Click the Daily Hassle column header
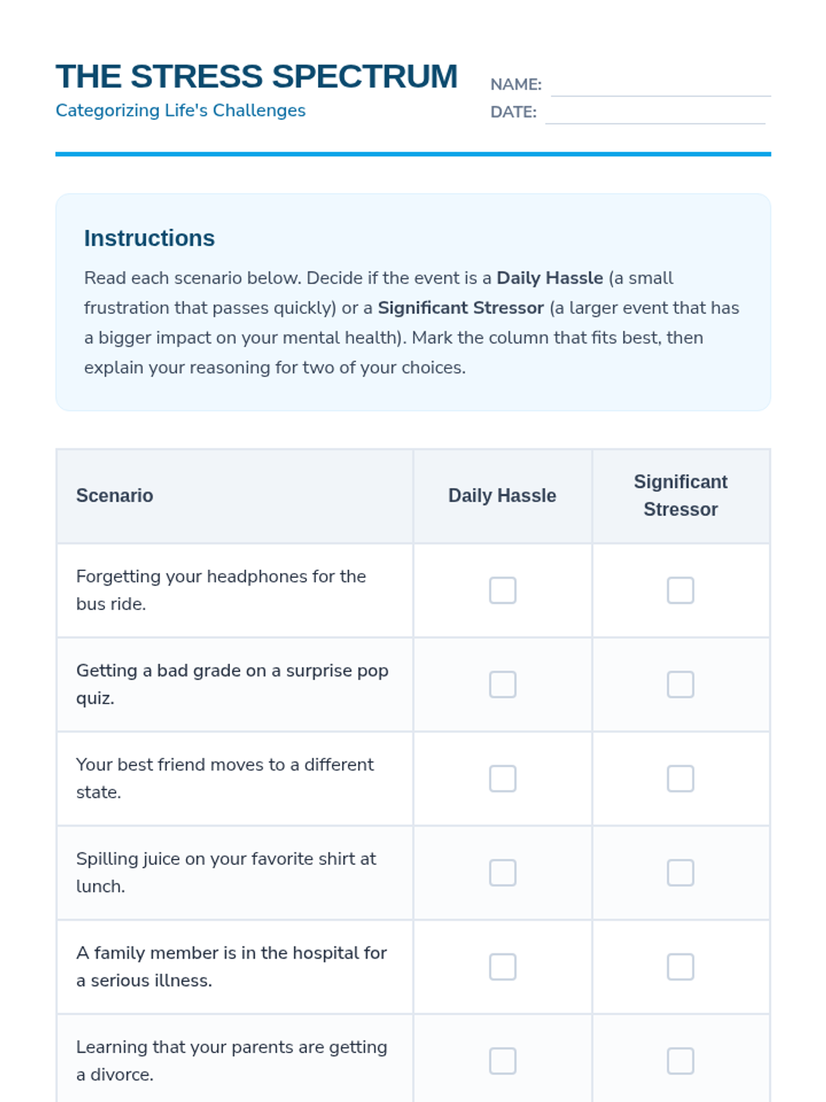This screenshot has width=826, height=1102. point(502,496)
